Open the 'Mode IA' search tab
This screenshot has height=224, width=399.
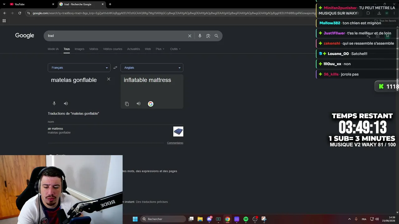click(x=53, y=49)
